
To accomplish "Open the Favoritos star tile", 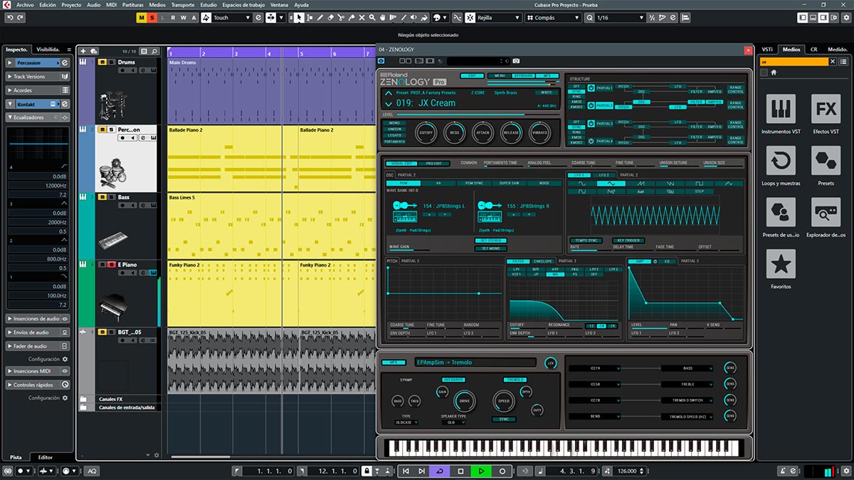I will click(781, 264).
